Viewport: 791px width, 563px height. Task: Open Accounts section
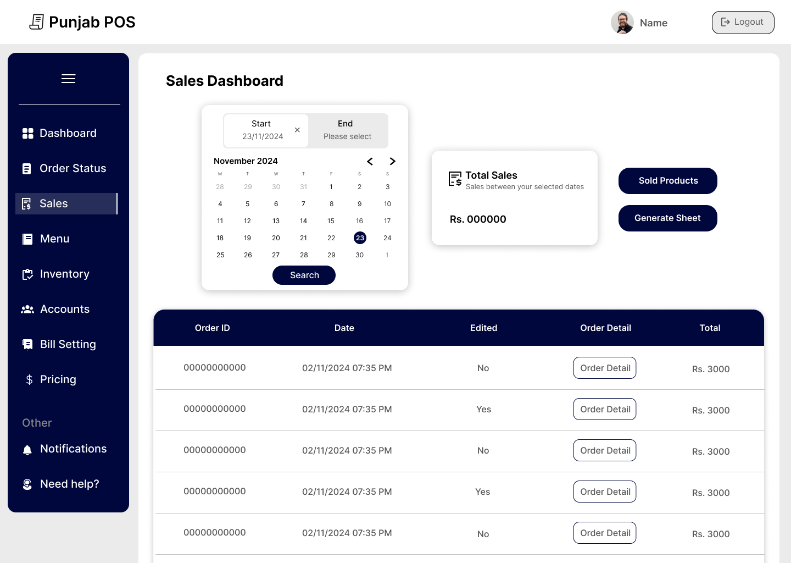coord(66,310)
